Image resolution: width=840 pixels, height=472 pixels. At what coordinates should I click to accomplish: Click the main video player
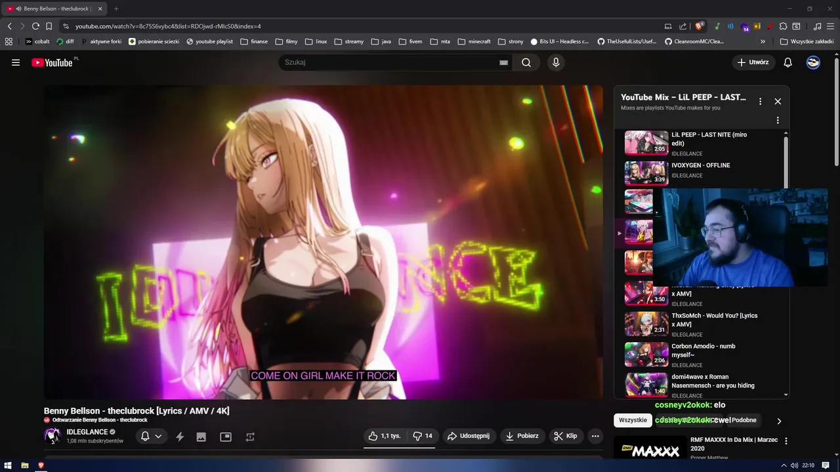point(323,242)
